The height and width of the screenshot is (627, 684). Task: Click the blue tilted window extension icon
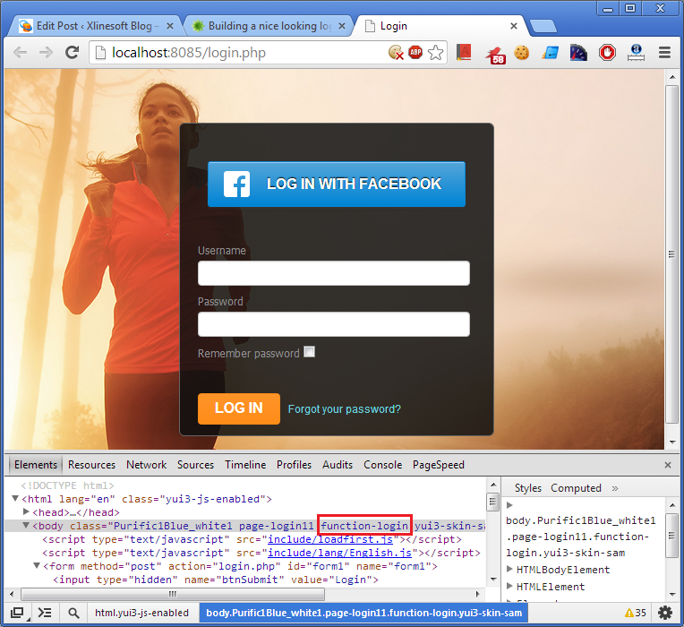point(551,53)
